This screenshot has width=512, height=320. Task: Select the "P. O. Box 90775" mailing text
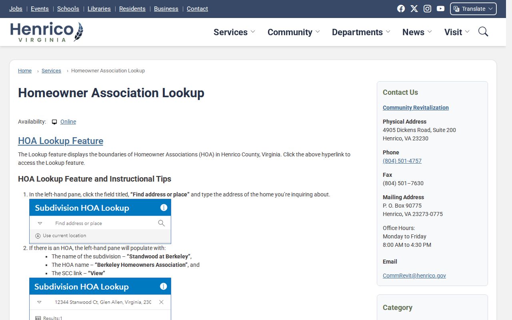point(402,206)
